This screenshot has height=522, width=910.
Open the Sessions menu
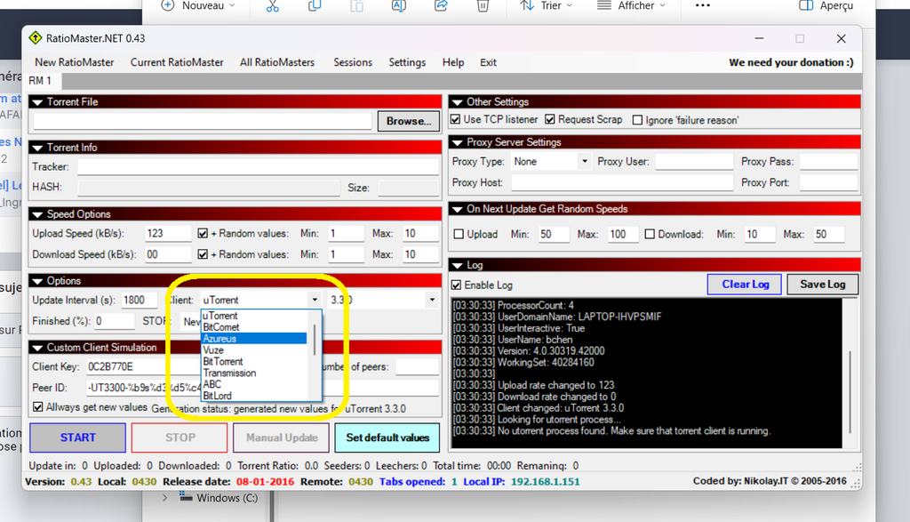tap(353, 63)
